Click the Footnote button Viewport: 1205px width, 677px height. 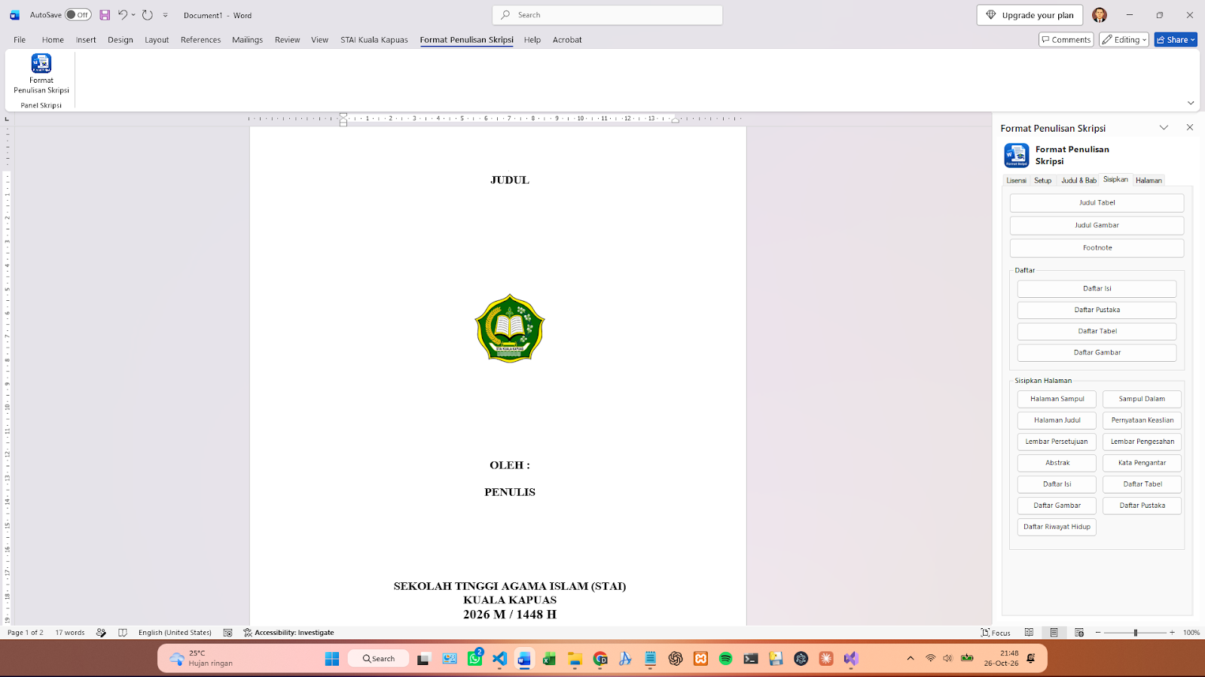pos(1097,248)
